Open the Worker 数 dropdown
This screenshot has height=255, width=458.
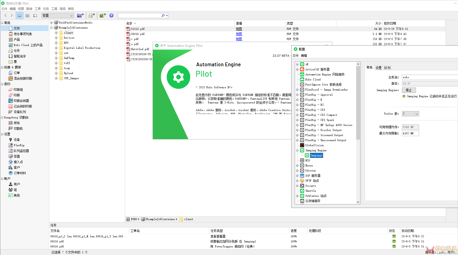click(410, 114)
